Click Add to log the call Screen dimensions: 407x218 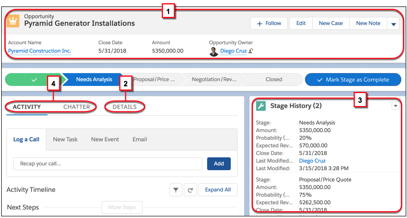(x=219, y=164)
